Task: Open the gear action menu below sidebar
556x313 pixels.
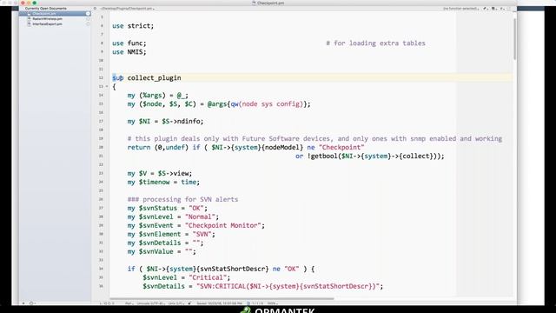Action: pos(32,303)
